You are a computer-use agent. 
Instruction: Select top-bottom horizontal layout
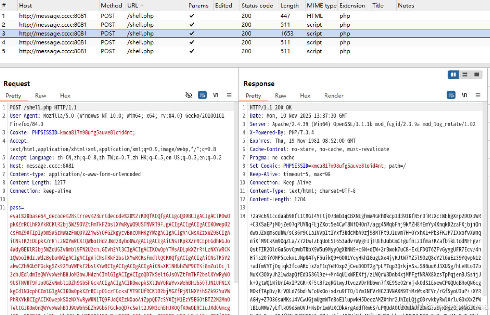[465, 75]
